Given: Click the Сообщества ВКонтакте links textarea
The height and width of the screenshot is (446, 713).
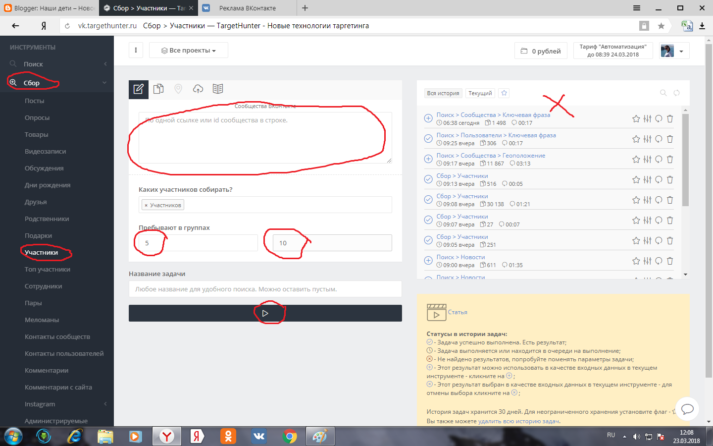Looking at the screenshot, I should tap(265, 138).
